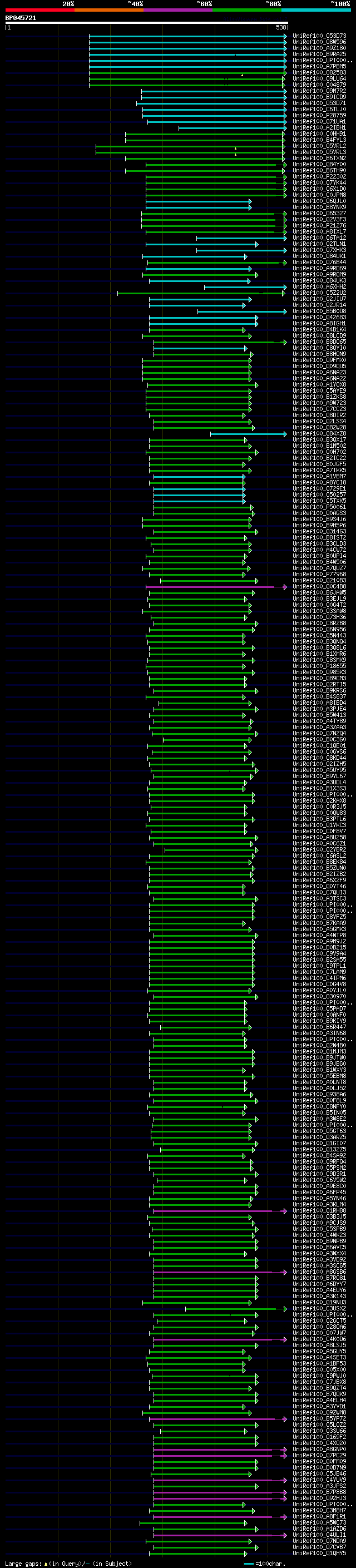The width and height of the screenshot is (356, 1568).
Task: Follow the UniRef100_C5Z2U2 link
Action: pyautogui.click(x=319, y=293)
